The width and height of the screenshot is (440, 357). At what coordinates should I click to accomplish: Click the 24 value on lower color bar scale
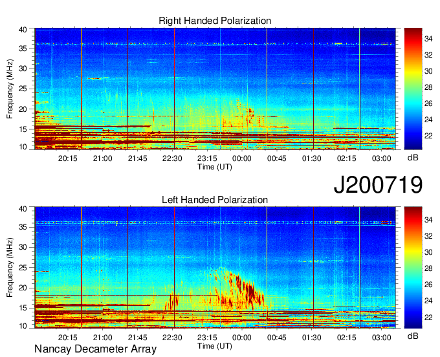pos(428,301)
